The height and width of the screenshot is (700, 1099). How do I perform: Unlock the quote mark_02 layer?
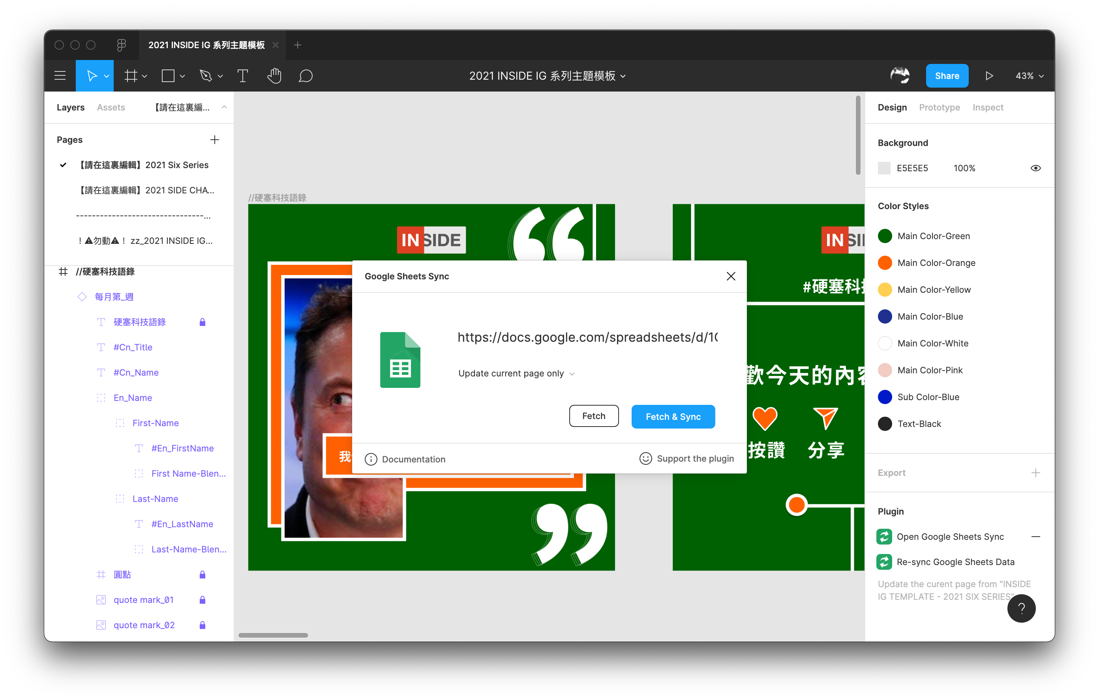pos(202,625)
